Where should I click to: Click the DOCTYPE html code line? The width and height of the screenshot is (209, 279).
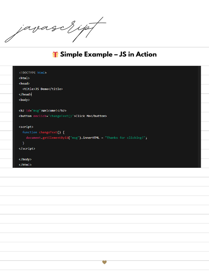tap(33, 72)
